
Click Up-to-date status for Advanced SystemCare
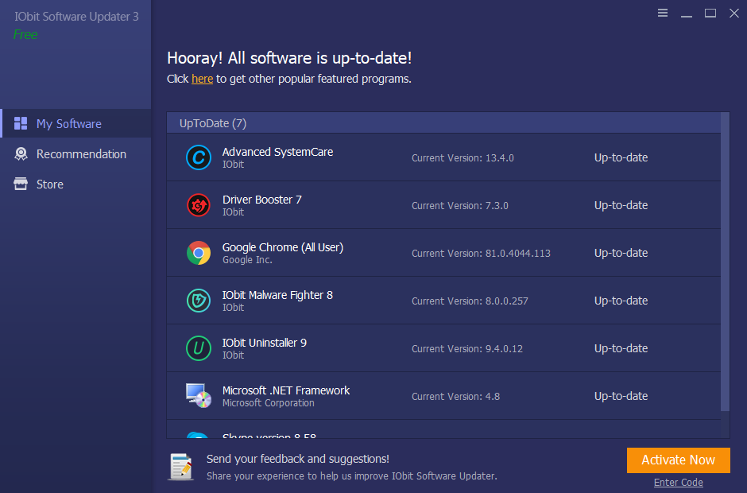pos(621,157)
